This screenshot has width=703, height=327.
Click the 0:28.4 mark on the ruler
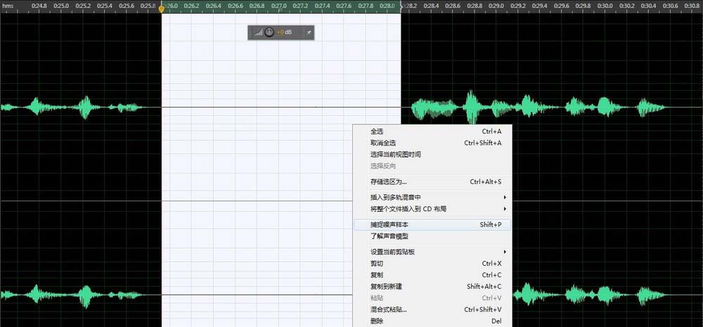(431, 6)
